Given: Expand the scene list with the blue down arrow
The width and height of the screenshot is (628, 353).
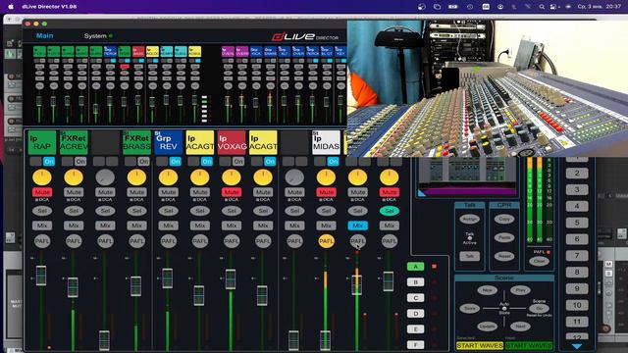Looking at the screenshot, I should (577, 346).
